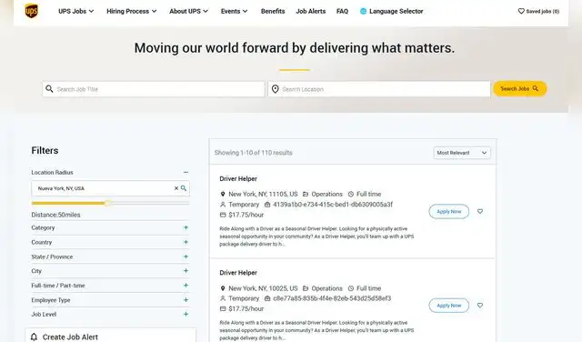Save the 11105 Driver Helper job with heart
Image resolution: width=582 pixels, height=342 pixels.
pyautogui.click(x=480, y=211)
